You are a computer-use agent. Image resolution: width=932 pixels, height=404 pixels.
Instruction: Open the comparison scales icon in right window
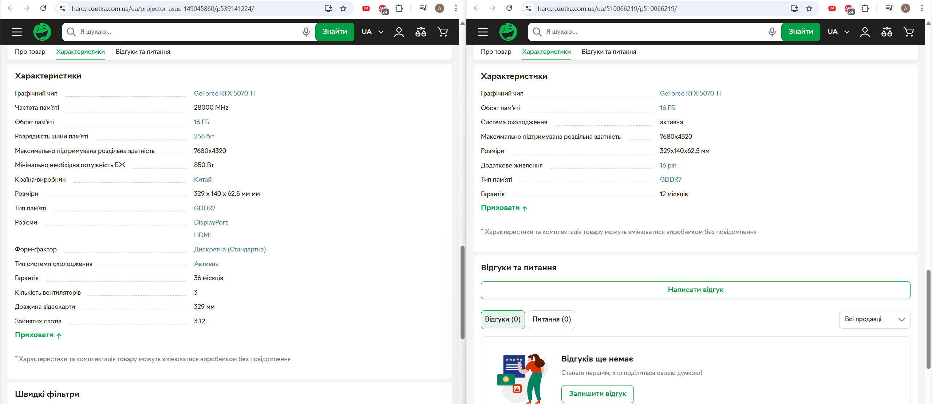click(x=886, y=32)
